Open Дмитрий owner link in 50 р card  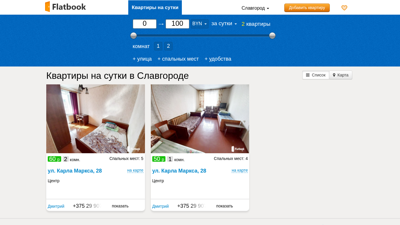coord(160,206)
